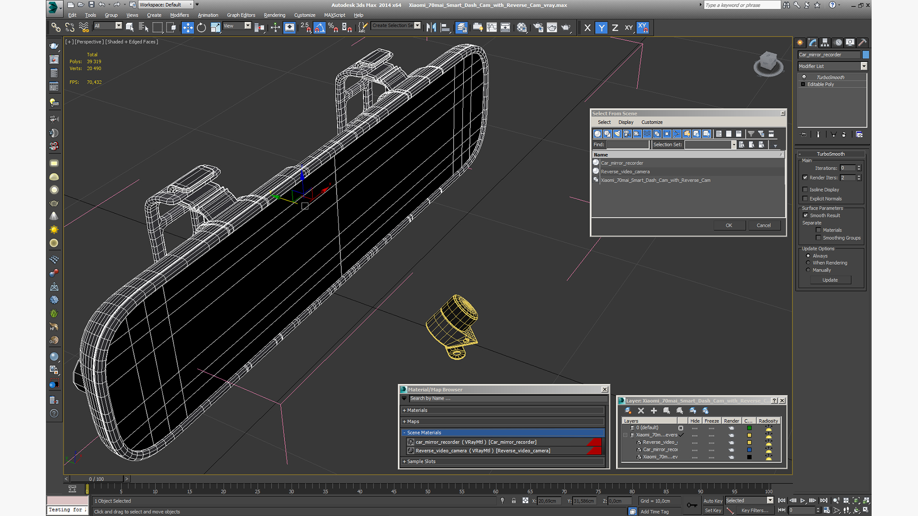The height and width of the screenshot is (516, 918).
Task: Click Create New Layer icon in Layer window
Action: tap(628, 410)
